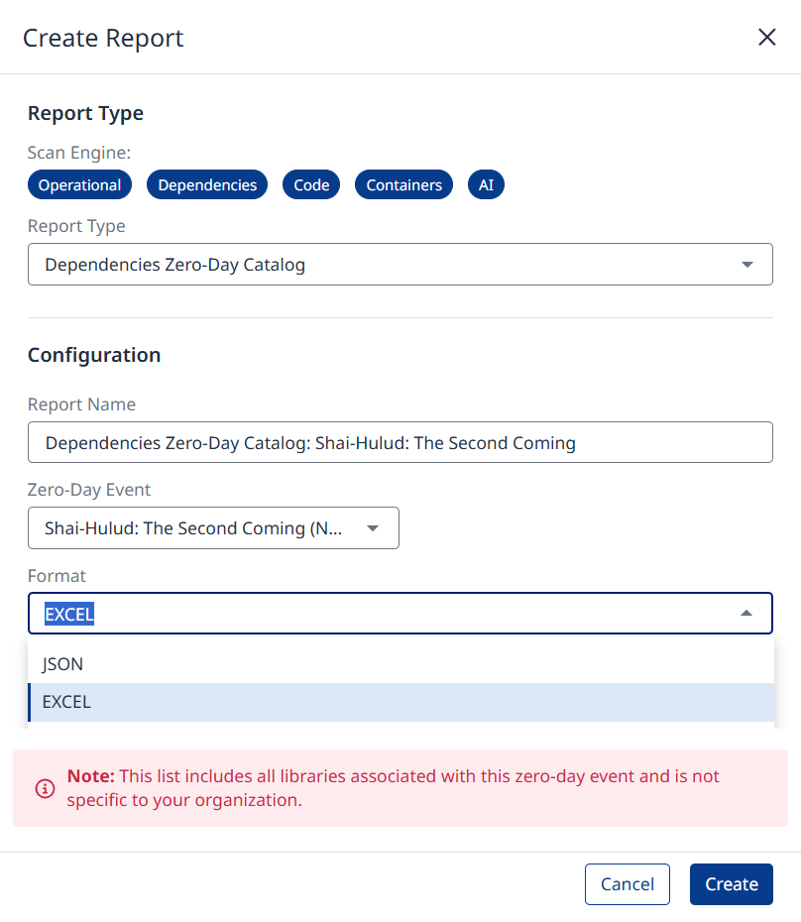Click the Create Report dialog title
Screen dimensions: 801x922
pos(103,38)
